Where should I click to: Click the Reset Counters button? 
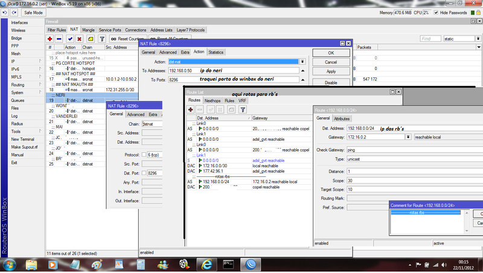[x=127, y=39]
